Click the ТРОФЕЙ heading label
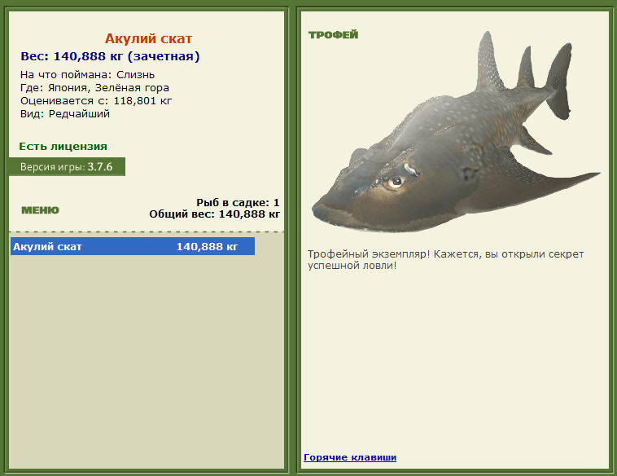The height and width of the screenshot is (476, 617). [x=333, y=35]
